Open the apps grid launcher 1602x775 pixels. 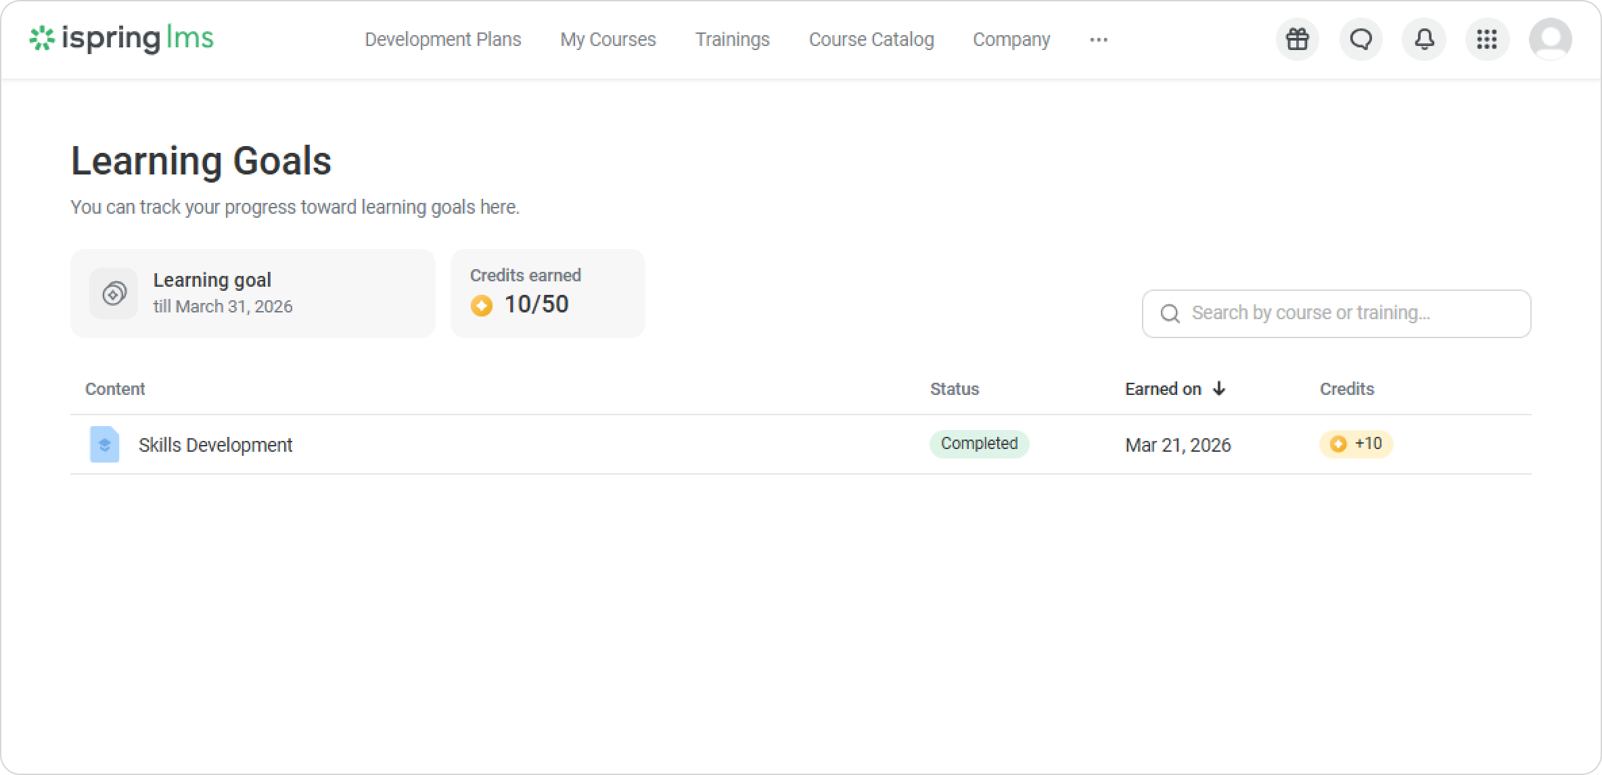(x=1487, y=39)
